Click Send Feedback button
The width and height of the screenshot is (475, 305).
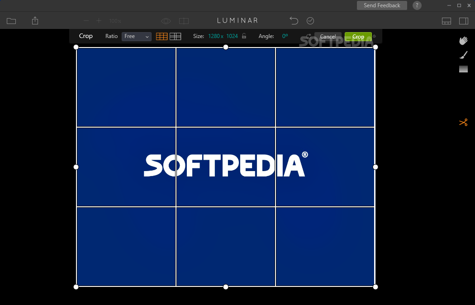(x=382, y=5)
